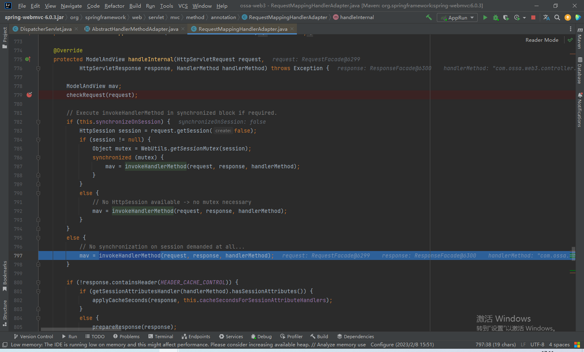Click Analyze memory use link

(341, 345)
